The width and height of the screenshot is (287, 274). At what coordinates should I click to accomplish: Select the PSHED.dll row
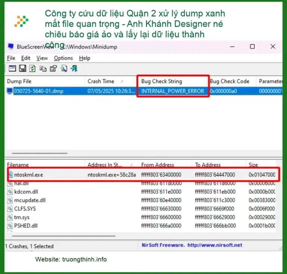(x=141, y=225)
